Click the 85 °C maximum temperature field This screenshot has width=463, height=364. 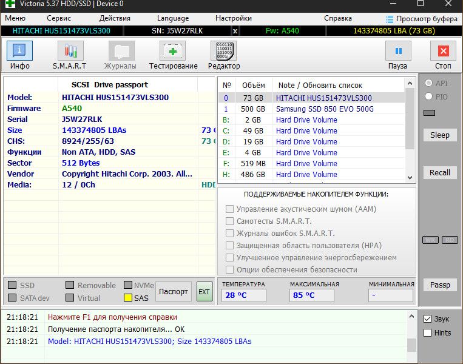(x=312, y=295)
